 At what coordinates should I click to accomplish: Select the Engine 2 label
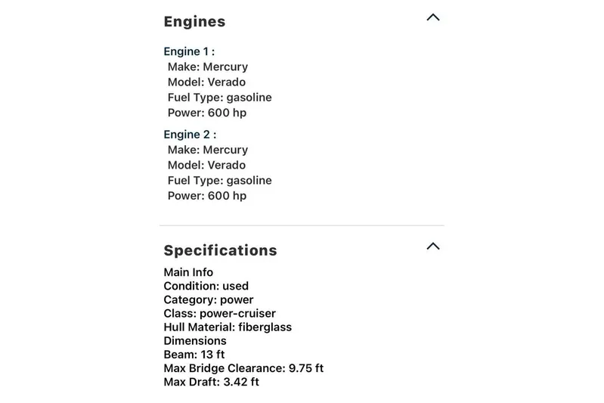point(190,135)
